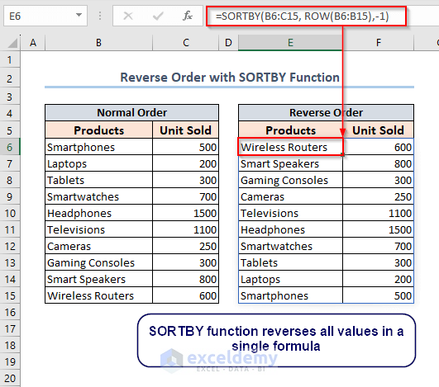Select the 600 value in column C
Image resolution: width=439 pixels, height=387 pixels.
pos(186,295)
